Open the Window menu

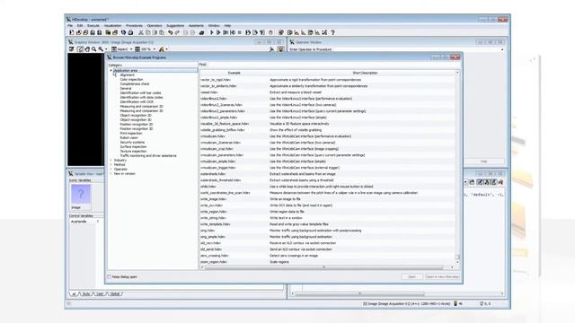[214, 26]
